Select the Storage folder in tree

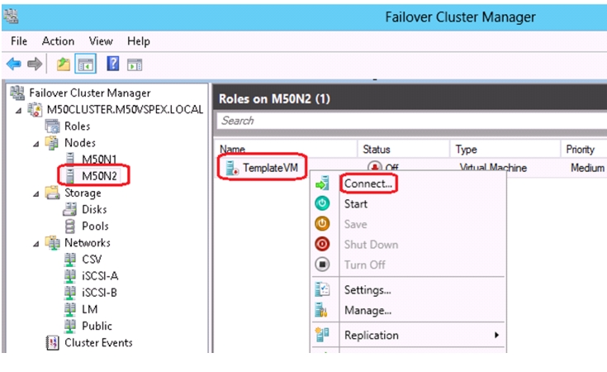pos(83,193)
